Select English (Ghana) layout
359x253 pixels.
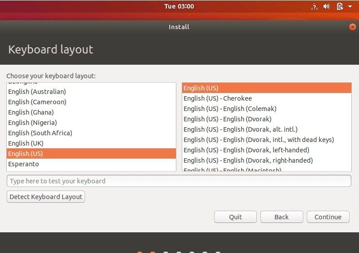[x=91, y=112]
